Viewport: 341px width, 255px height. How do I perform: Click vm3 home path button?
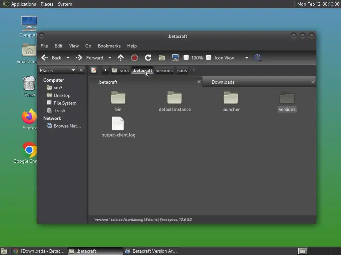tap(121, 70)
